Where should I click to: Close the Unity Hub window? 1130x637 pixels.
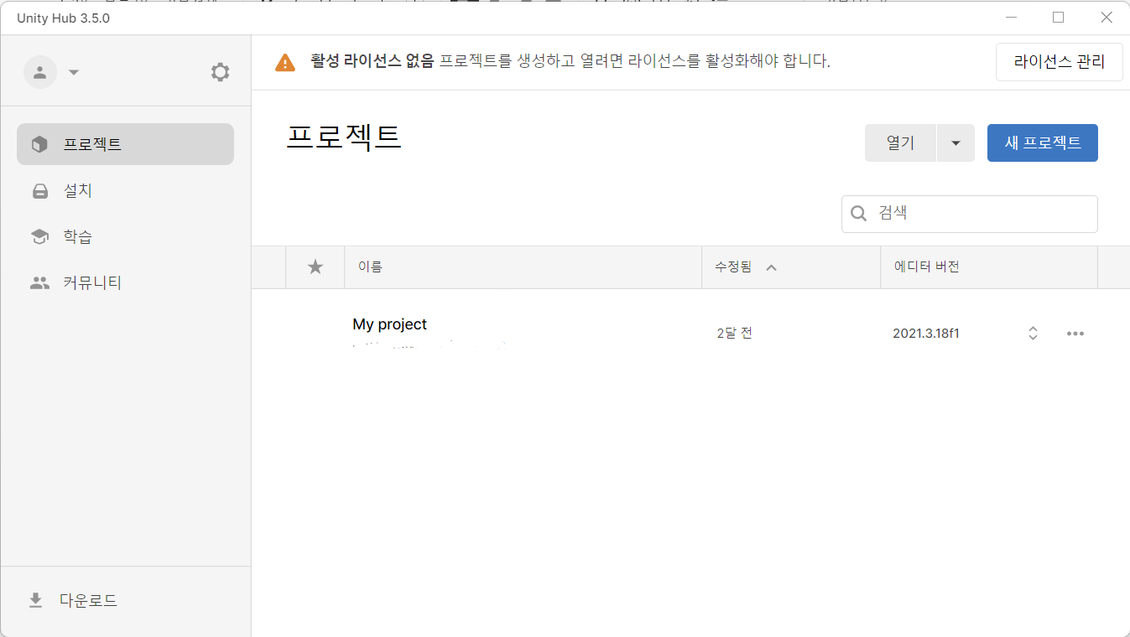[1107, 18]
